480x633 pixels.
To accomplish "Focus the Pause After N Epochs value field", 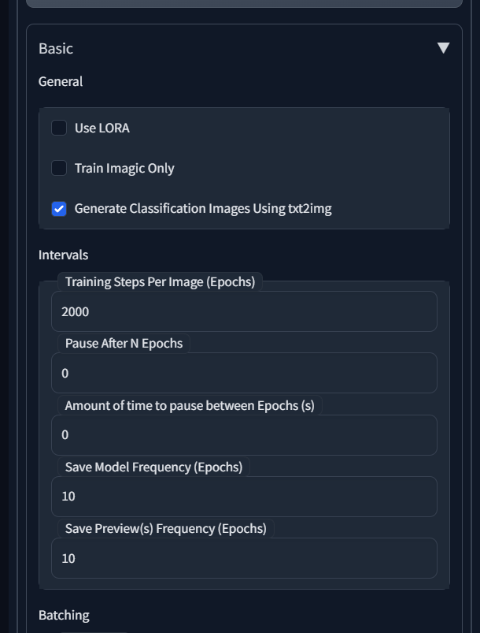I will coord(244,373).
